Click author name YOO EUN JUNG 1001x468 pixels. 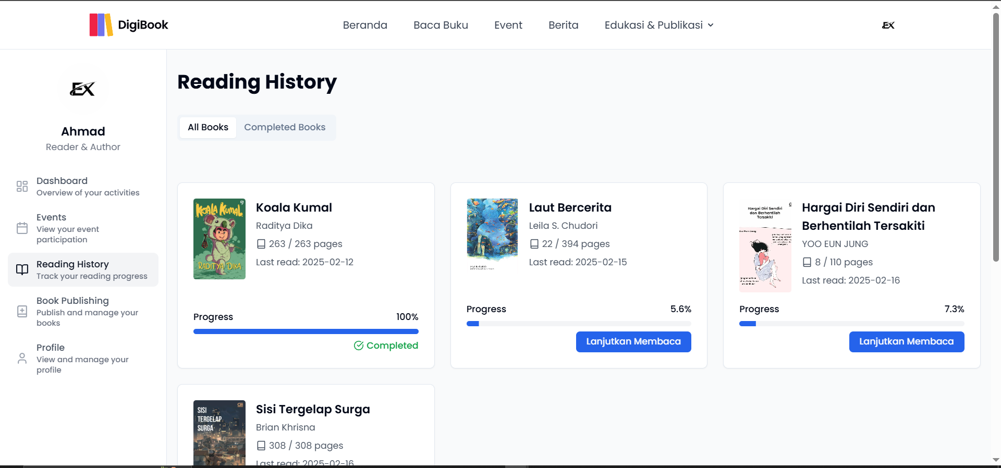coord(835,244)
